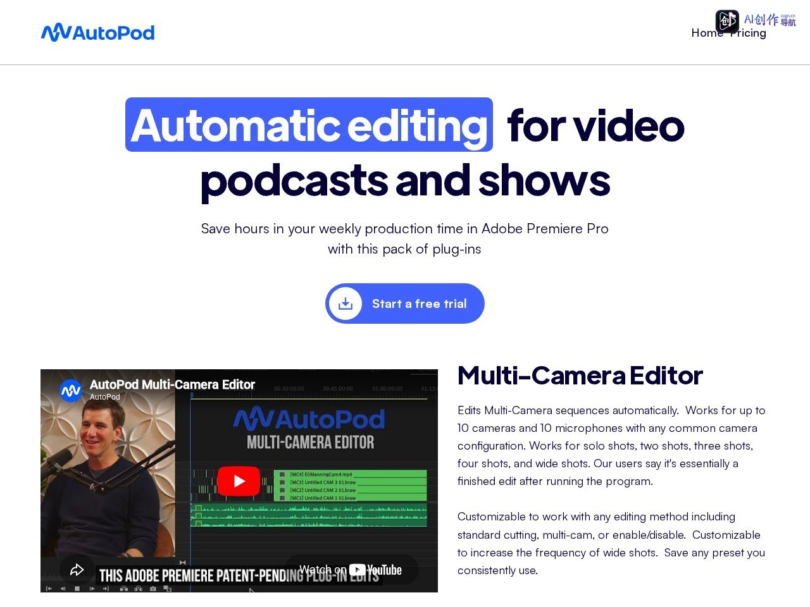810x607 pixels.
Task: Click the Multi-Camera Editor heading
Action: 580,376
